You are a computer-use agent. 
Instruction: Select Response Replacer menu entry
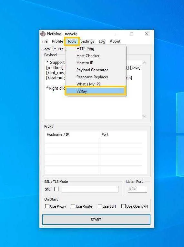(96, 77)
